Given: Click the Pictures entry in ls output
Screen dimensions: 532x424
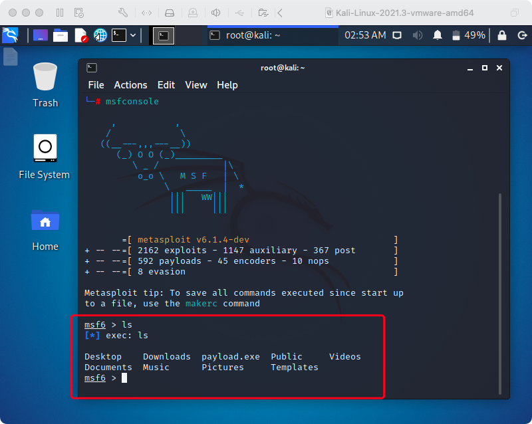Looking at the screenshot, I should coord(223,368).
